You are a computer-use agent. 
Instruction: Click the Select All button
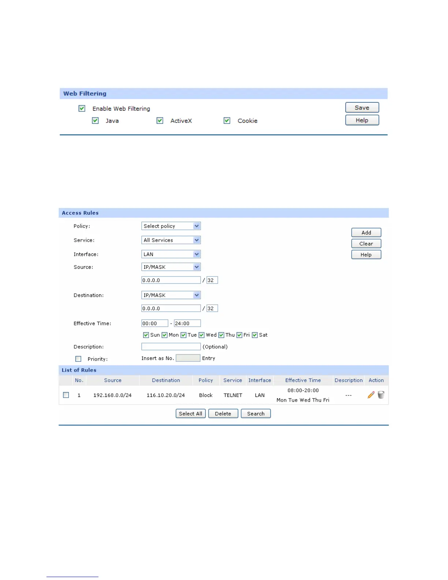[x=191, y=413]
